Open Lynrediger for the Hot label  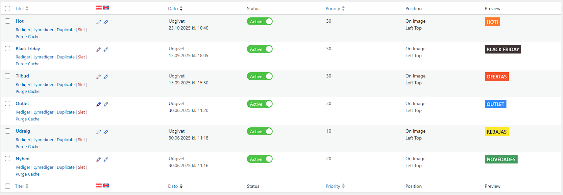pos(43,30)
